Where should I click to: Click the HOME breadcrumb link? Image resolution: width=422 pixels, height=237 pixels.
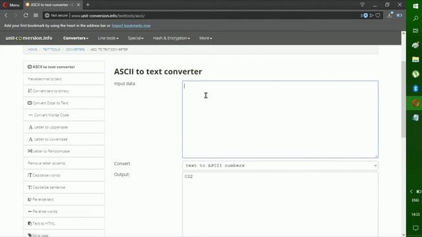pyautogui.click(x=32, y=49)
